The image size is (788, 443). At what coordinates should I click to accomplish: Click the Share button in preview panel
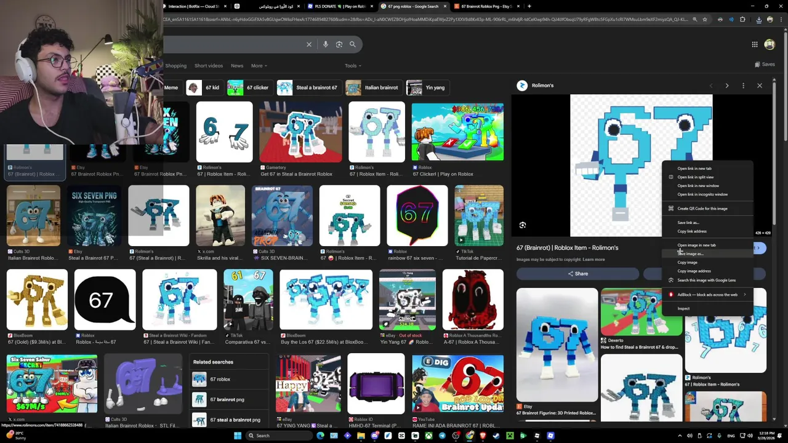(577, 274)
